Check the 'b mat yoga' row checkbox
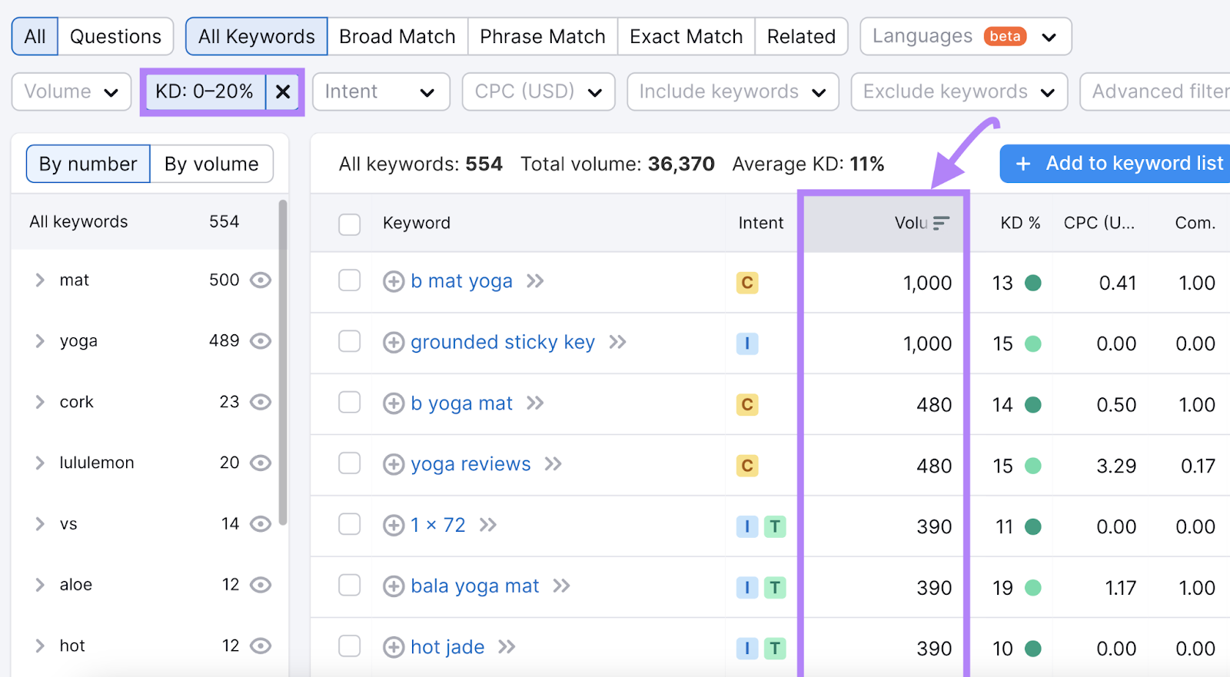Image resolution: width=1230 pixels, height=677 pixels. pyautogui.click(x=350, y=280)
